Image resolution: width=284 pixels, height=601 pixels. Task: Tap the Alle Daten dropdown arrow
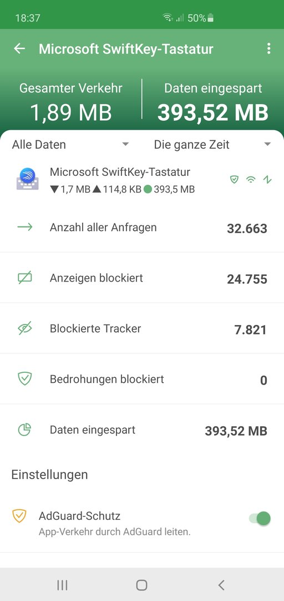pyautogui.click(x=125, y=145)
